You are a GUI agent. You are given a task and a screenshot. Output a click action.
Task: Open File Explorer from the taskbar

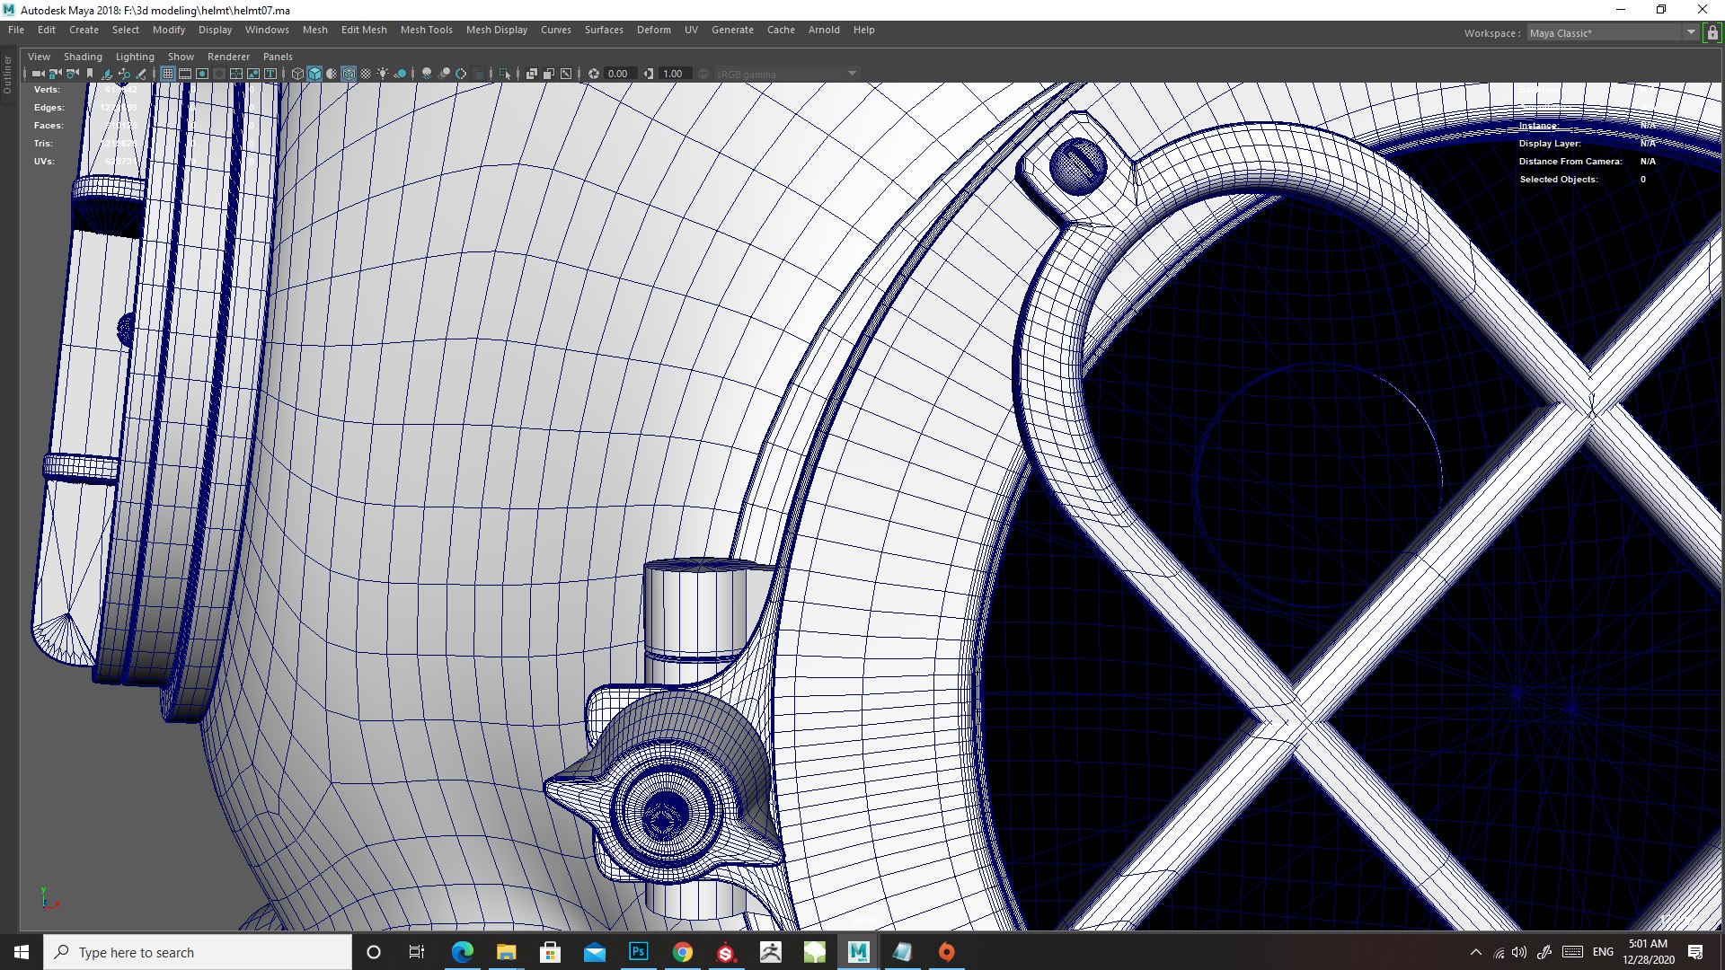(x=506, y=952)
